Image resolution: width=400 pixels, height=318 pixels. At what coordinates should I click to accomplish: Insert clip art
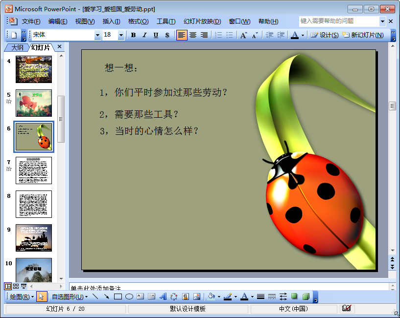186,297
